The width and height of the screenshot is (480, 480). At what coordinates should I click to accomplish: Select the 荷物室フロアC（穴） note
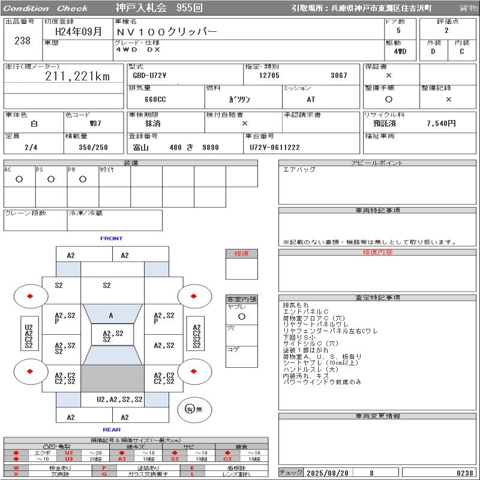tap(314, 318)
